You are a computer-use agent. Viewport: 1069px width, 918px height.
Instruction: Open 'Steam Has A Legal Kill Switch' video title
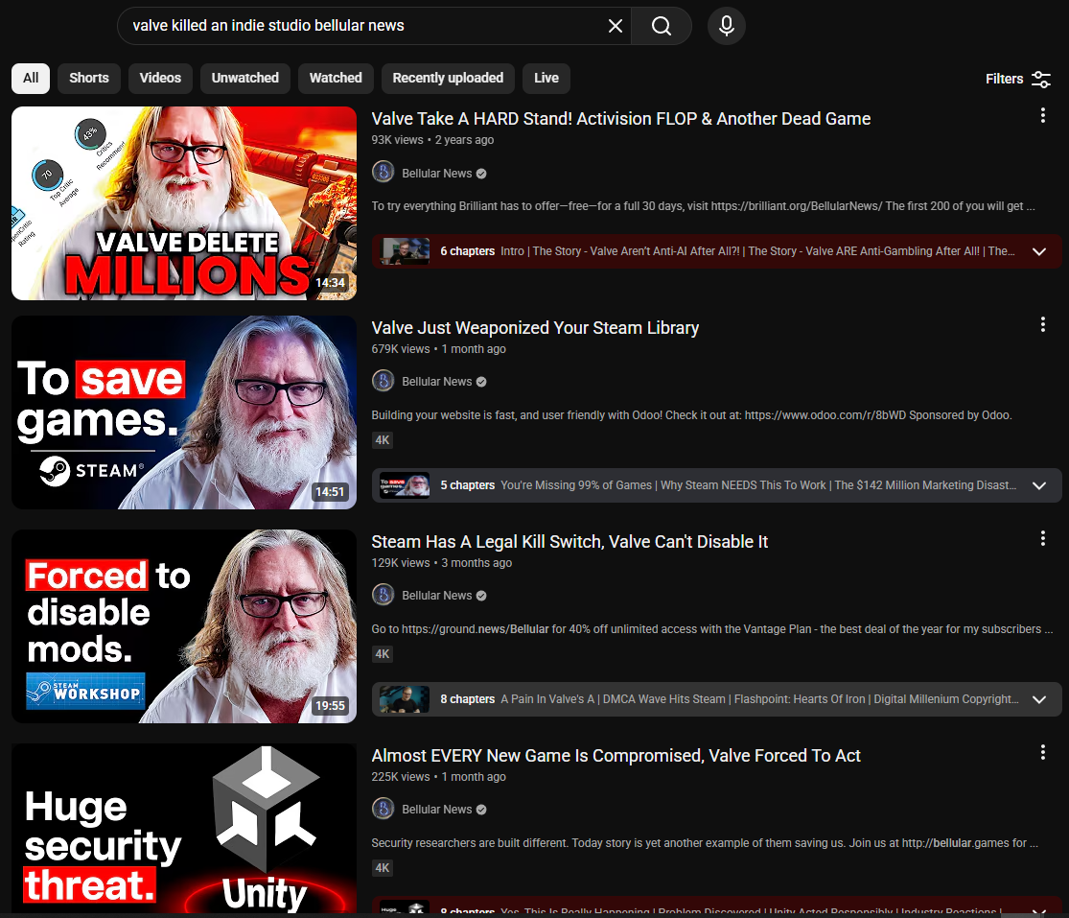click(x=569, y=542)
